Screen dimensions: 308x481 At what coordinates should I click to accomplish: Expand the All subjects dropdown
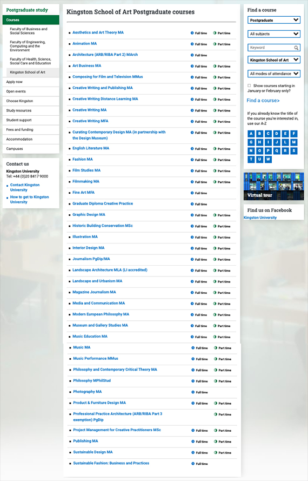click(274, 34)
